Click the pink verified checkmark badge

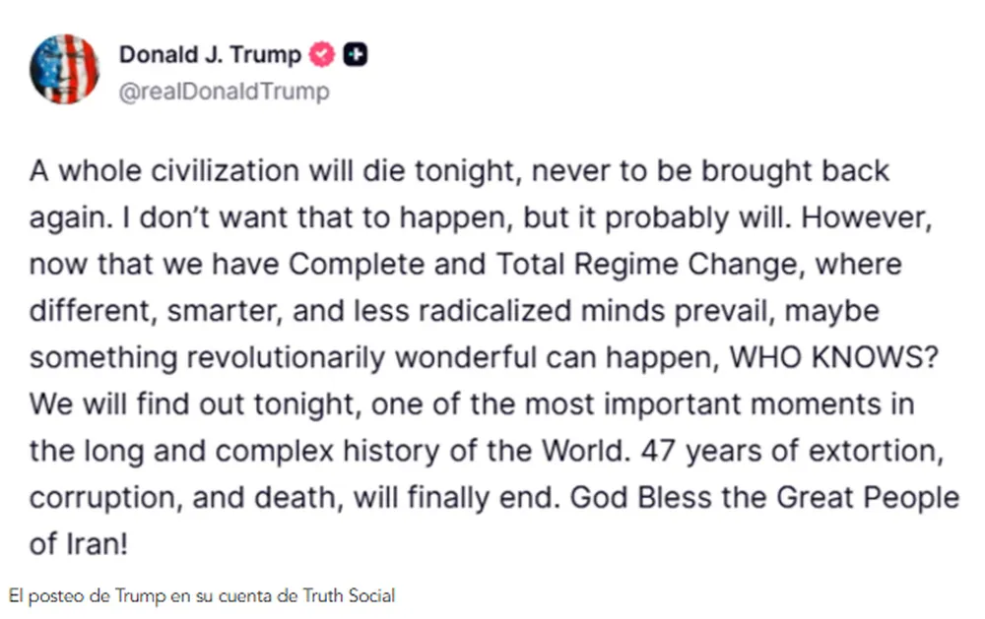point(323,55)
